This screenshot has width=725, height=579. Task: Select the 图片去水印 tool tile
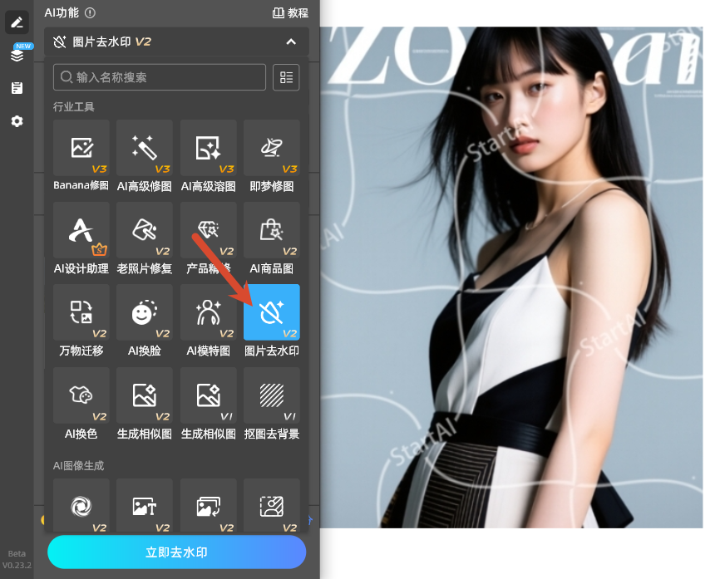pyautogui.click(x=271, y=312)
